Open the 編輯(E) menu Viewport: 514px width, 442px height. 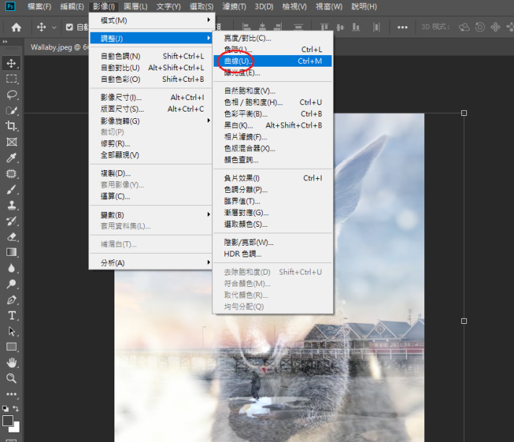(72, 7)
